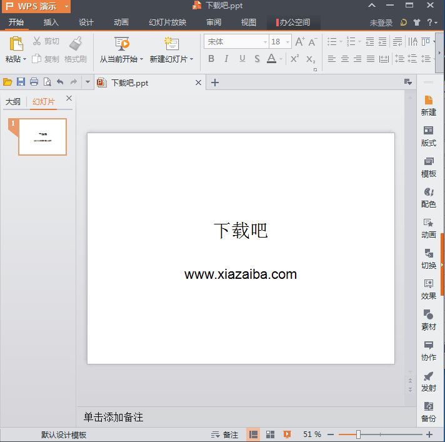This screenshot has width=445, height=442.
Task: Open font color dropdown arrow
Action: 281,59
